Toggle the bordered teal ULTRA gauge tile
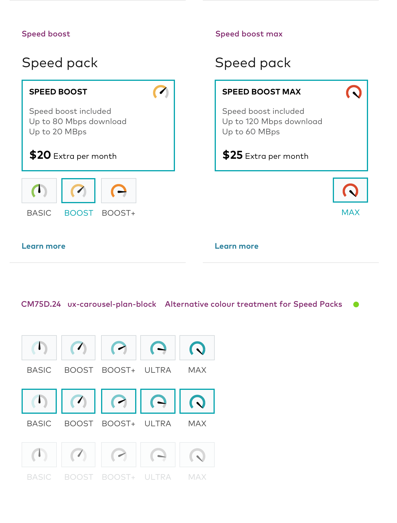 [158, 401]
